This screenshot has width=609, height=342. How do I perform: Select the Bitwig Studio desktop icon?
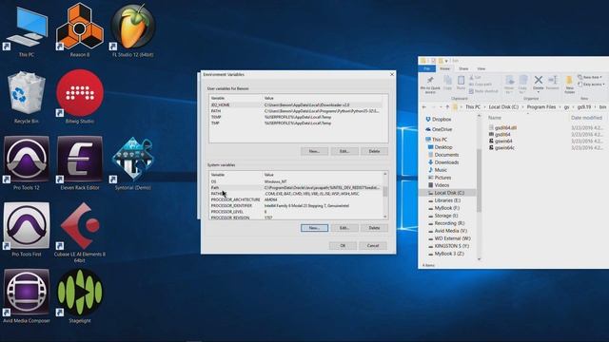point(80,96)
